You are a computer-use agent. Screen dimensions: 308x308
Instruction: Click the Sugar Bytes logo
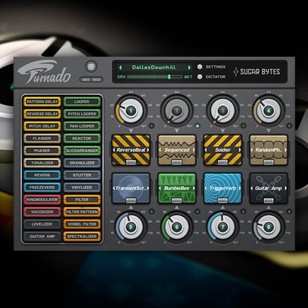point(256,71)
